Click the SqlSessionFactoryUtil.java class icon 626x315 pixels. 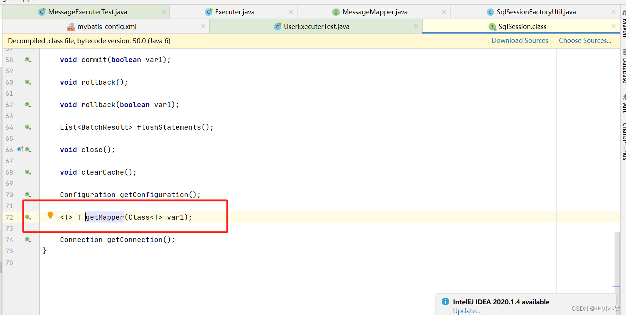(490, 12)
